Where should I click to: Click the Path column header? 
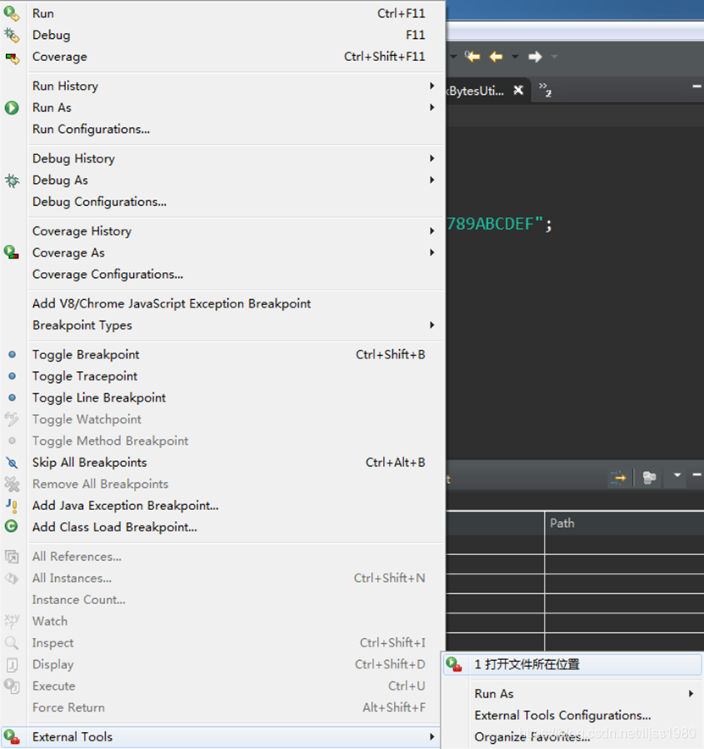(624, 523)
